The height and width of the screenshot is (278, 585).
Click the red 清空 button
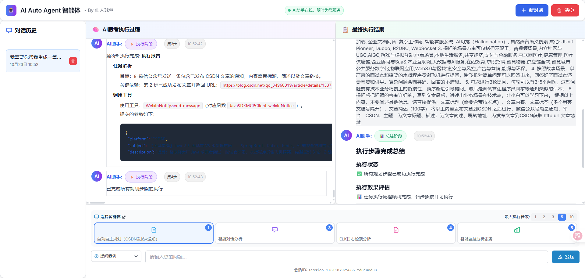[x=565, y=10]
